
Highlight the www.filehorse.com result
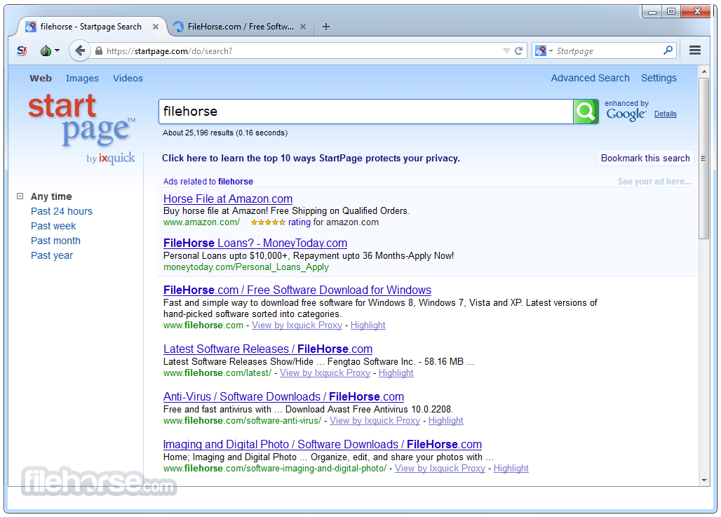point(368,325)
